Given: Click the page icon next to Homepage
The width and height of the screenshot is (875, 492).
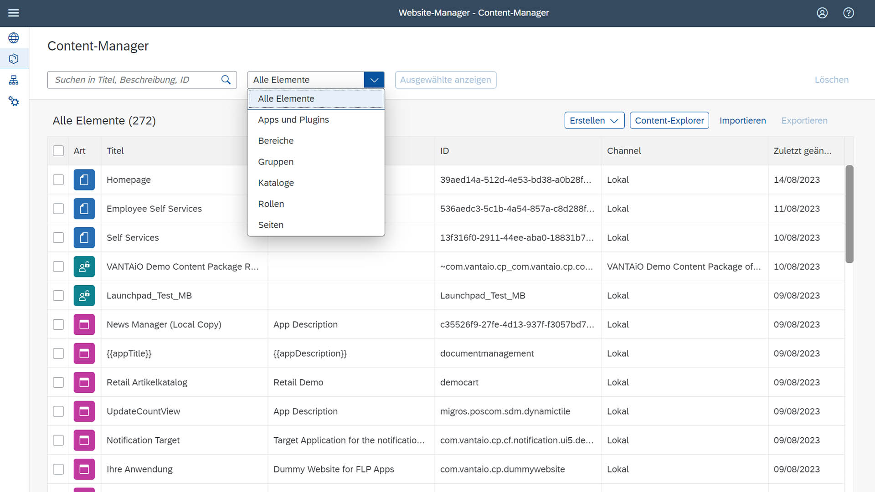Looking at the screenshot, I should click(84, 179).
